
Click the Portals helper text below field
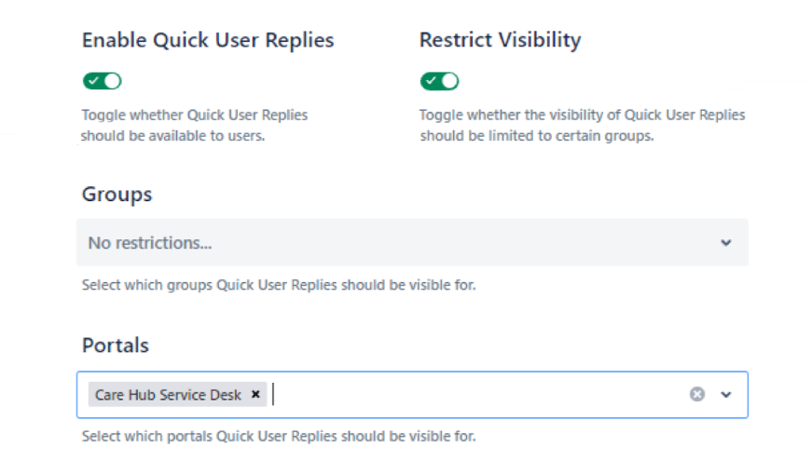tap(279, 436)
